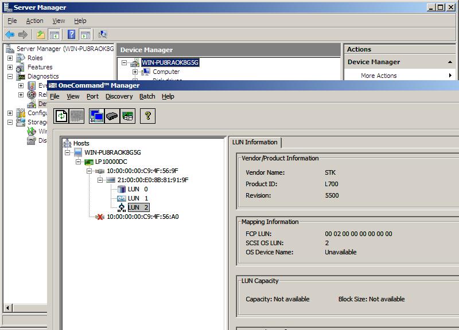Open OneCommand Port menu
459x330 pixels.
click(92, 96)
